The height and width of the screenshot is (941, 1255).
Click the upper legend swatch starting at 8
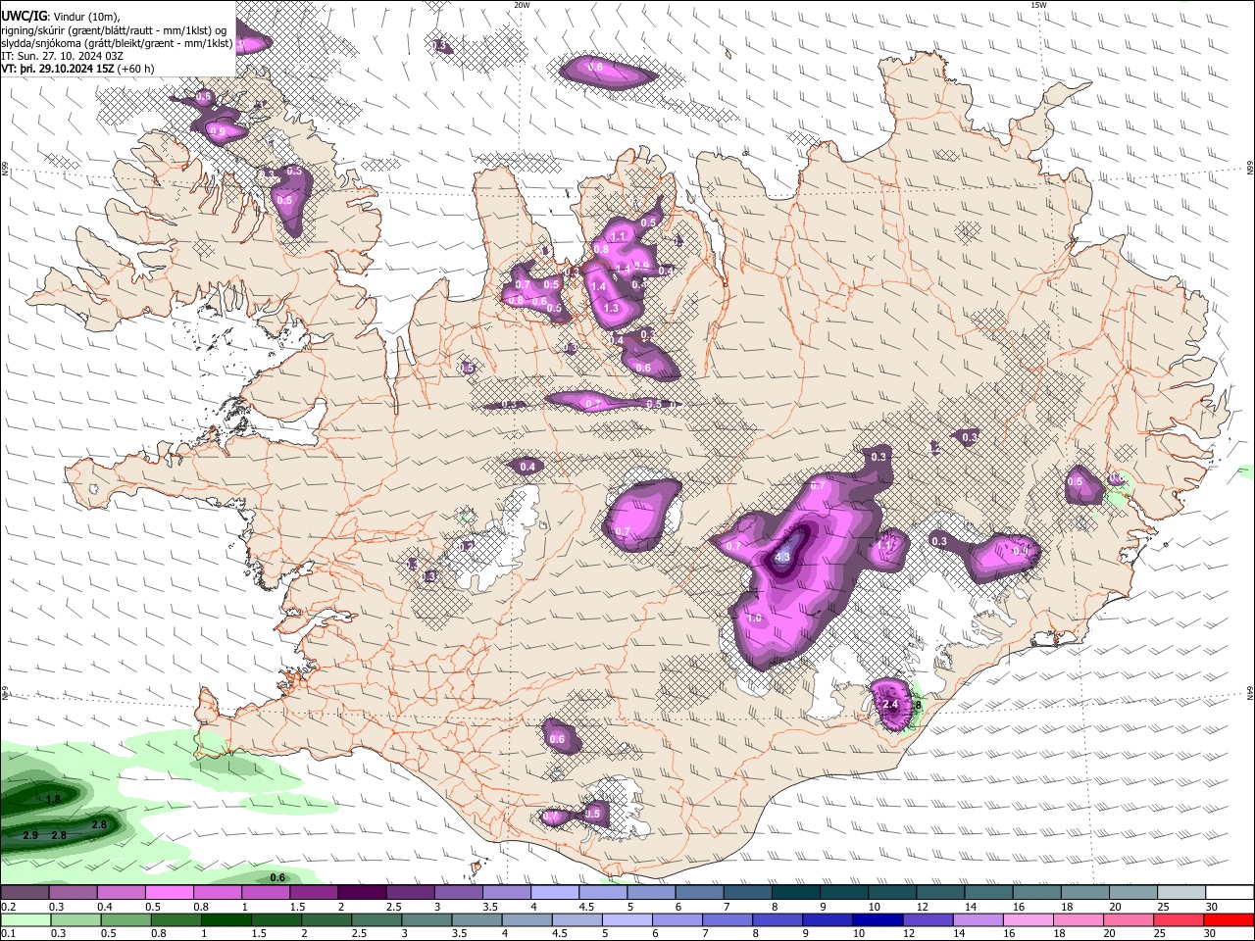tap(796, 893)
